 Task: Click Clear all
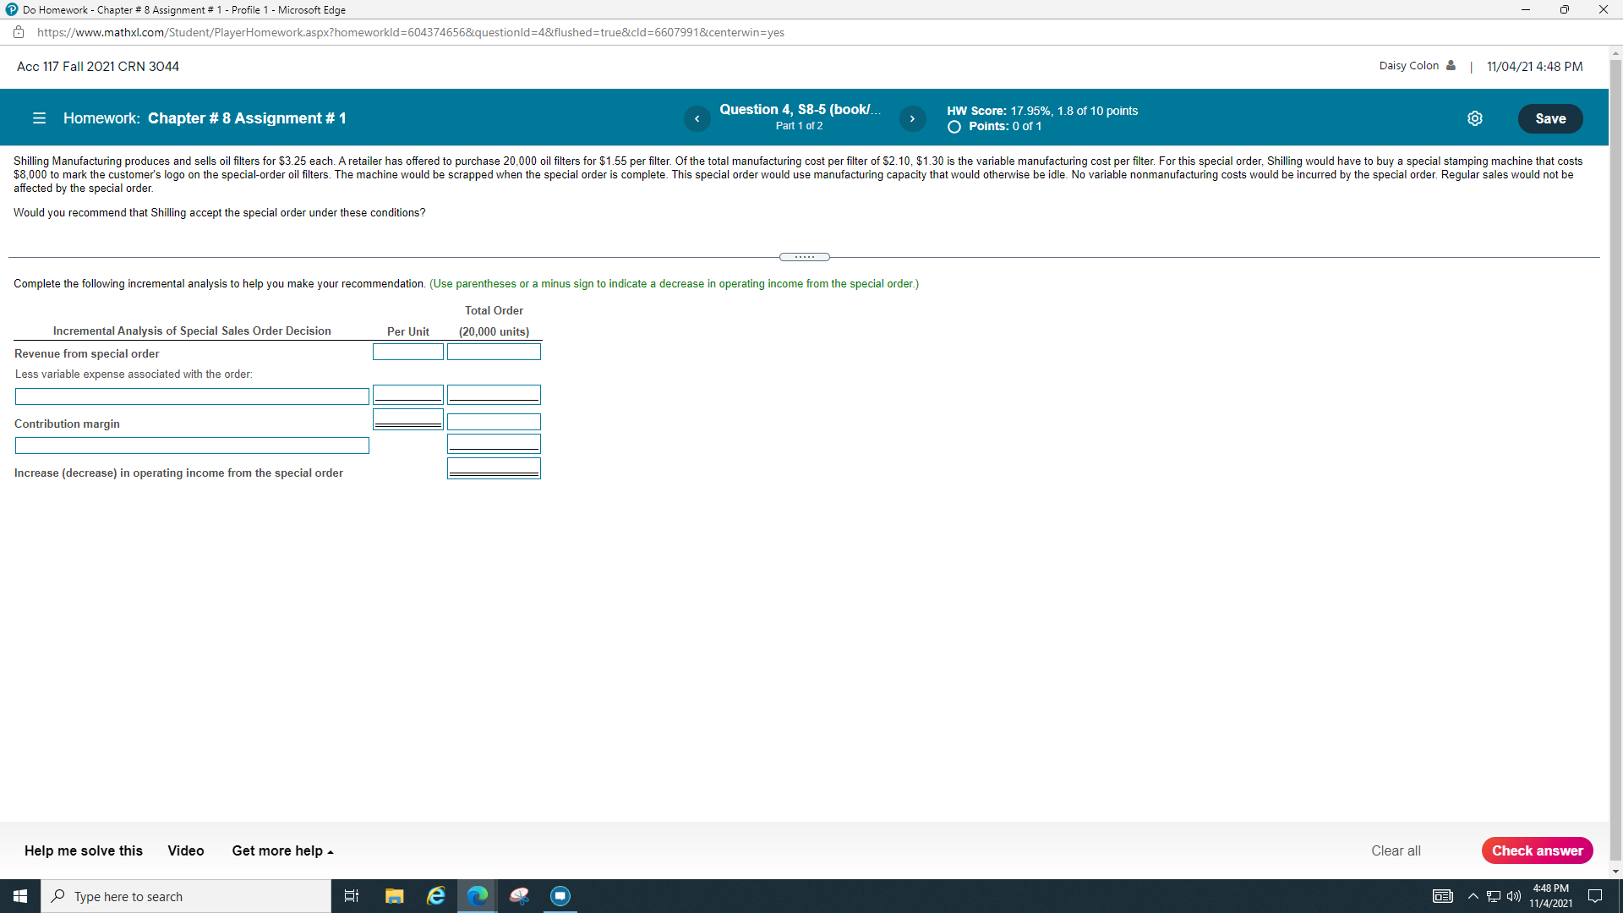(x=1396, y=850)
